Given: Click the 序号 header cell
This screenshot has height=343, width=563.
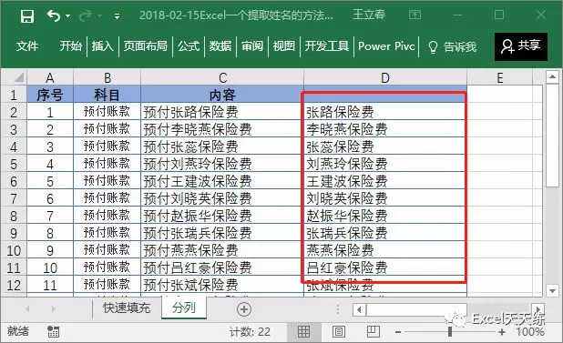Looking at the screenshot, I should (x=50, y=95).
